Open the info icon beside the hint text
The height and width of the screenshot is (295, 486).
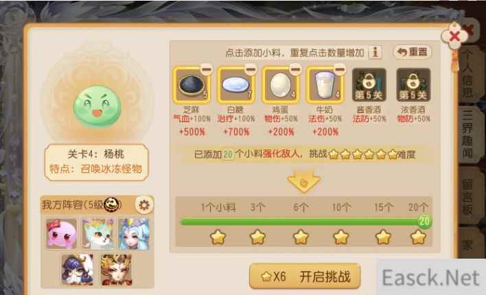point(375,52)
